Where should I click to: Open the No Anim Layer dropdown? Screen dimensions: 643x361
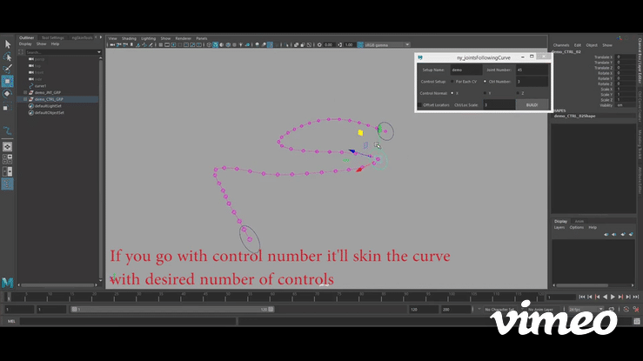tap(523, 310)
